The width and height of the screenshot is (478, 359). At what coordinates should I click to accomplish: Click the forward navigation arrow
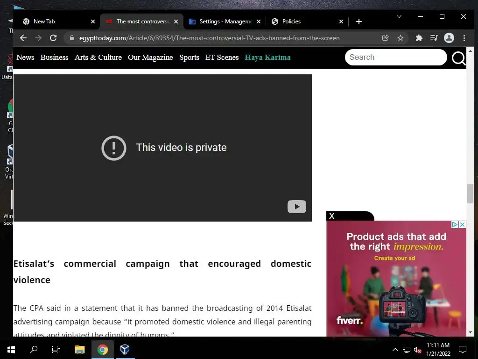38,38
